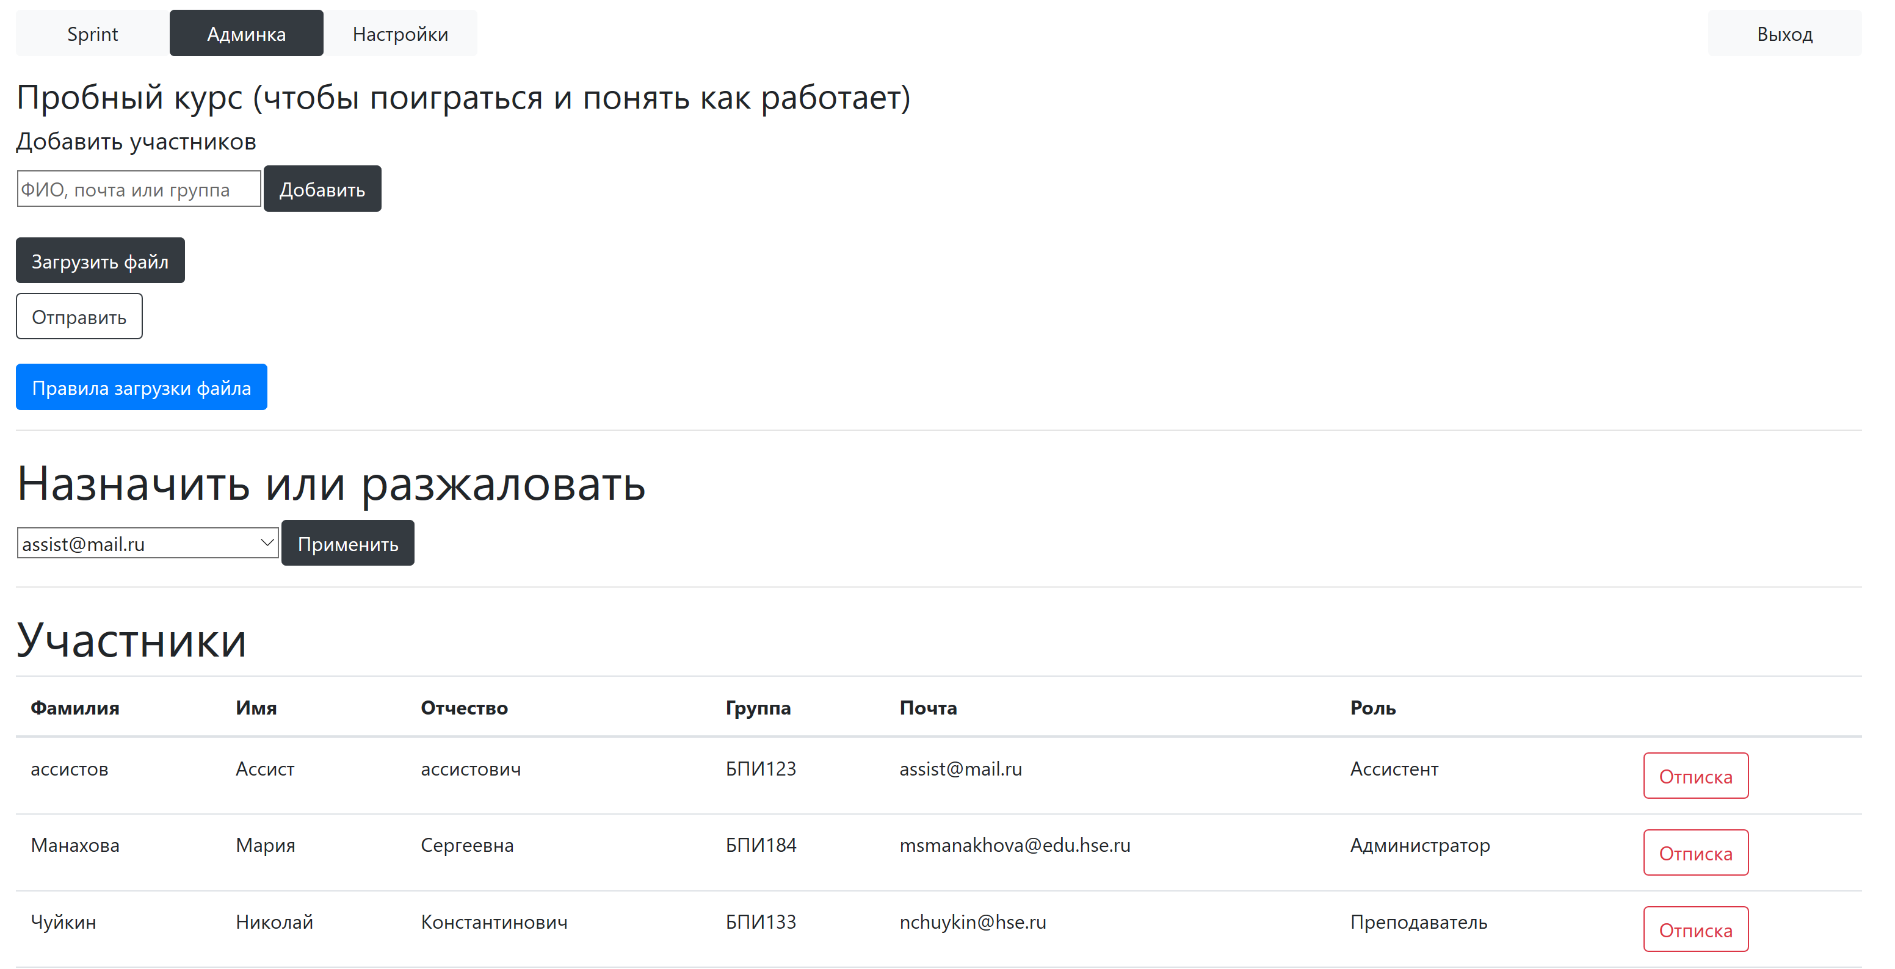The image size is (1895, 969).
Task: Select the assist@mail.ru cell in table
Action: [x=961, y=769]
